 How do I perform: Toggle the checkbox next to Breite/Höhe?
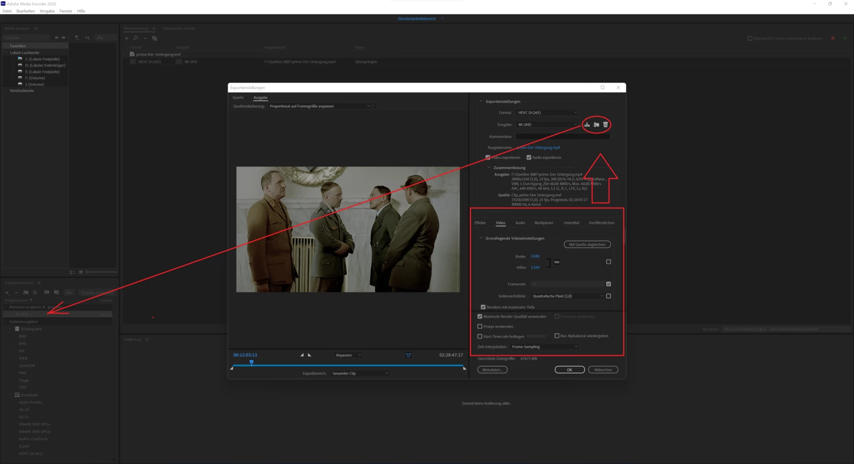tap(608, 262)
